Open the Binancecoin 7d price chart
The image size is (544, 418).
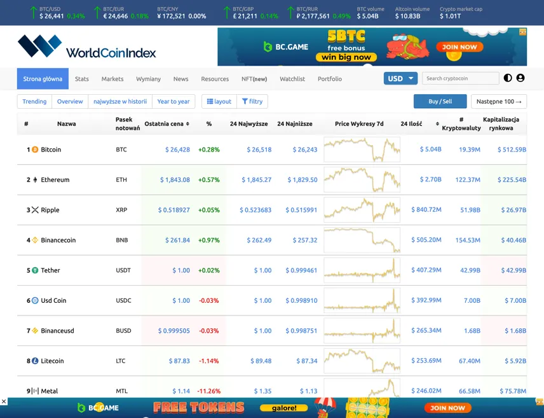coord(362,240)
